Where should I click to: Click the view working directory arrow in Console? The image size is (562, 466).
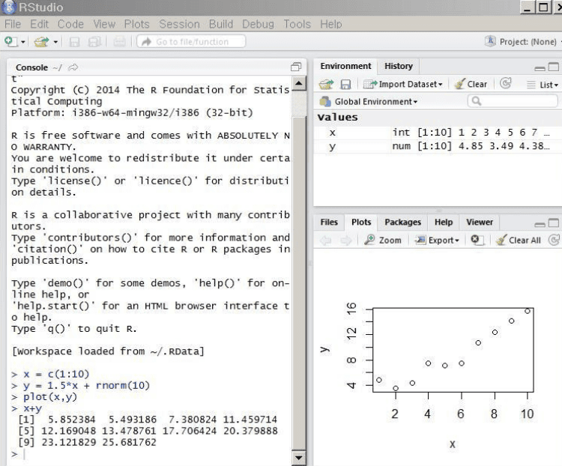point(73,67)
